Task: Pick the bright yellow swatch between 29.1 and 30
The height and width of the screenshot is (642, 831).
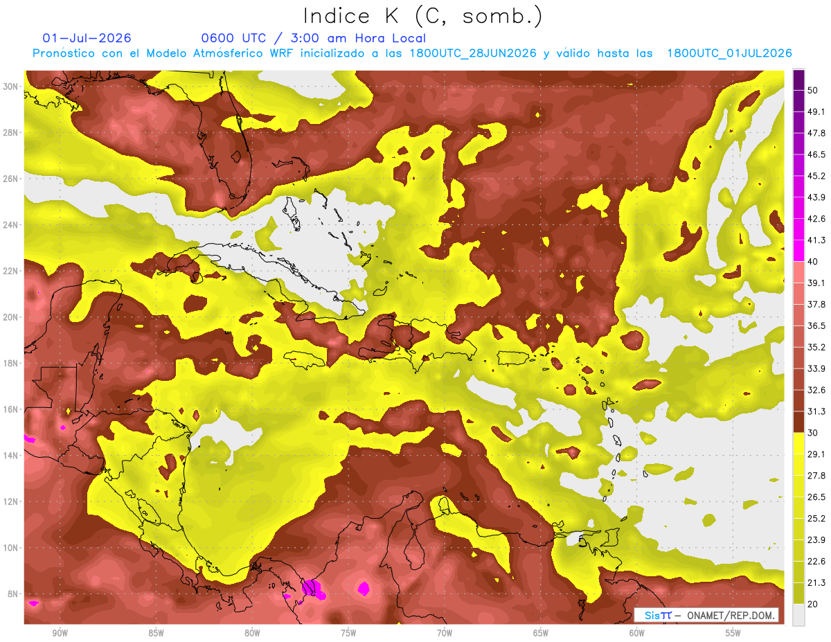Action: point(799,443)
